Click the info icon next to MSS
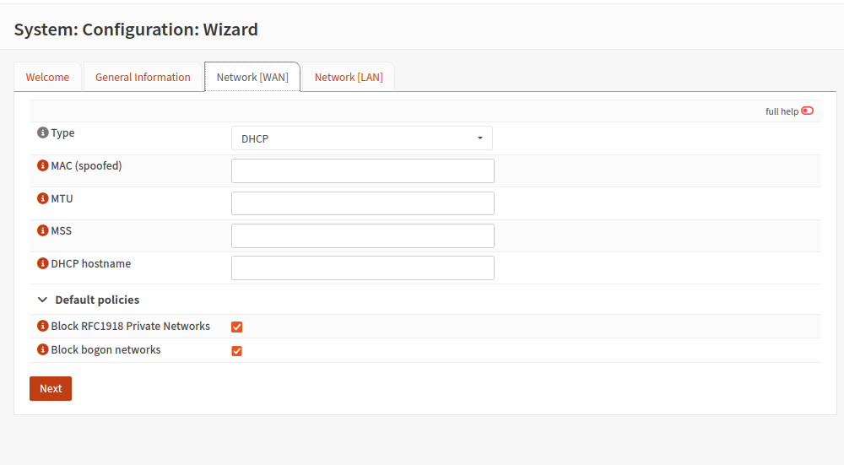Viewport: 844px width, 465px height. pos(43,231)
